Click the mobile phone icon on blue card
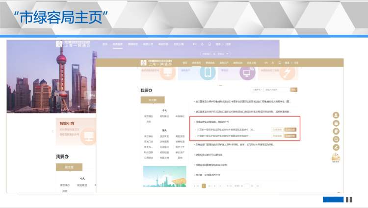Screen dimensions: 368x208 [x=208, y=72]
